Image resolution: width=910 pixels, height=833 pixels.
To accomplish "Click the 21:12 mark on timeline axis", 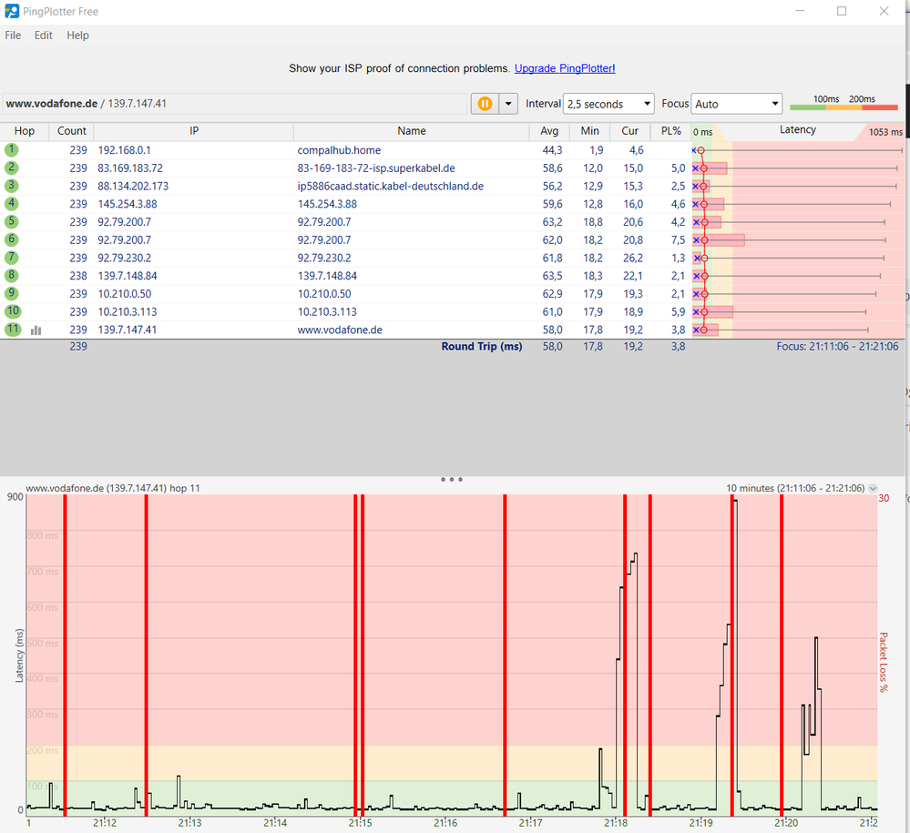I will point(105,823).
